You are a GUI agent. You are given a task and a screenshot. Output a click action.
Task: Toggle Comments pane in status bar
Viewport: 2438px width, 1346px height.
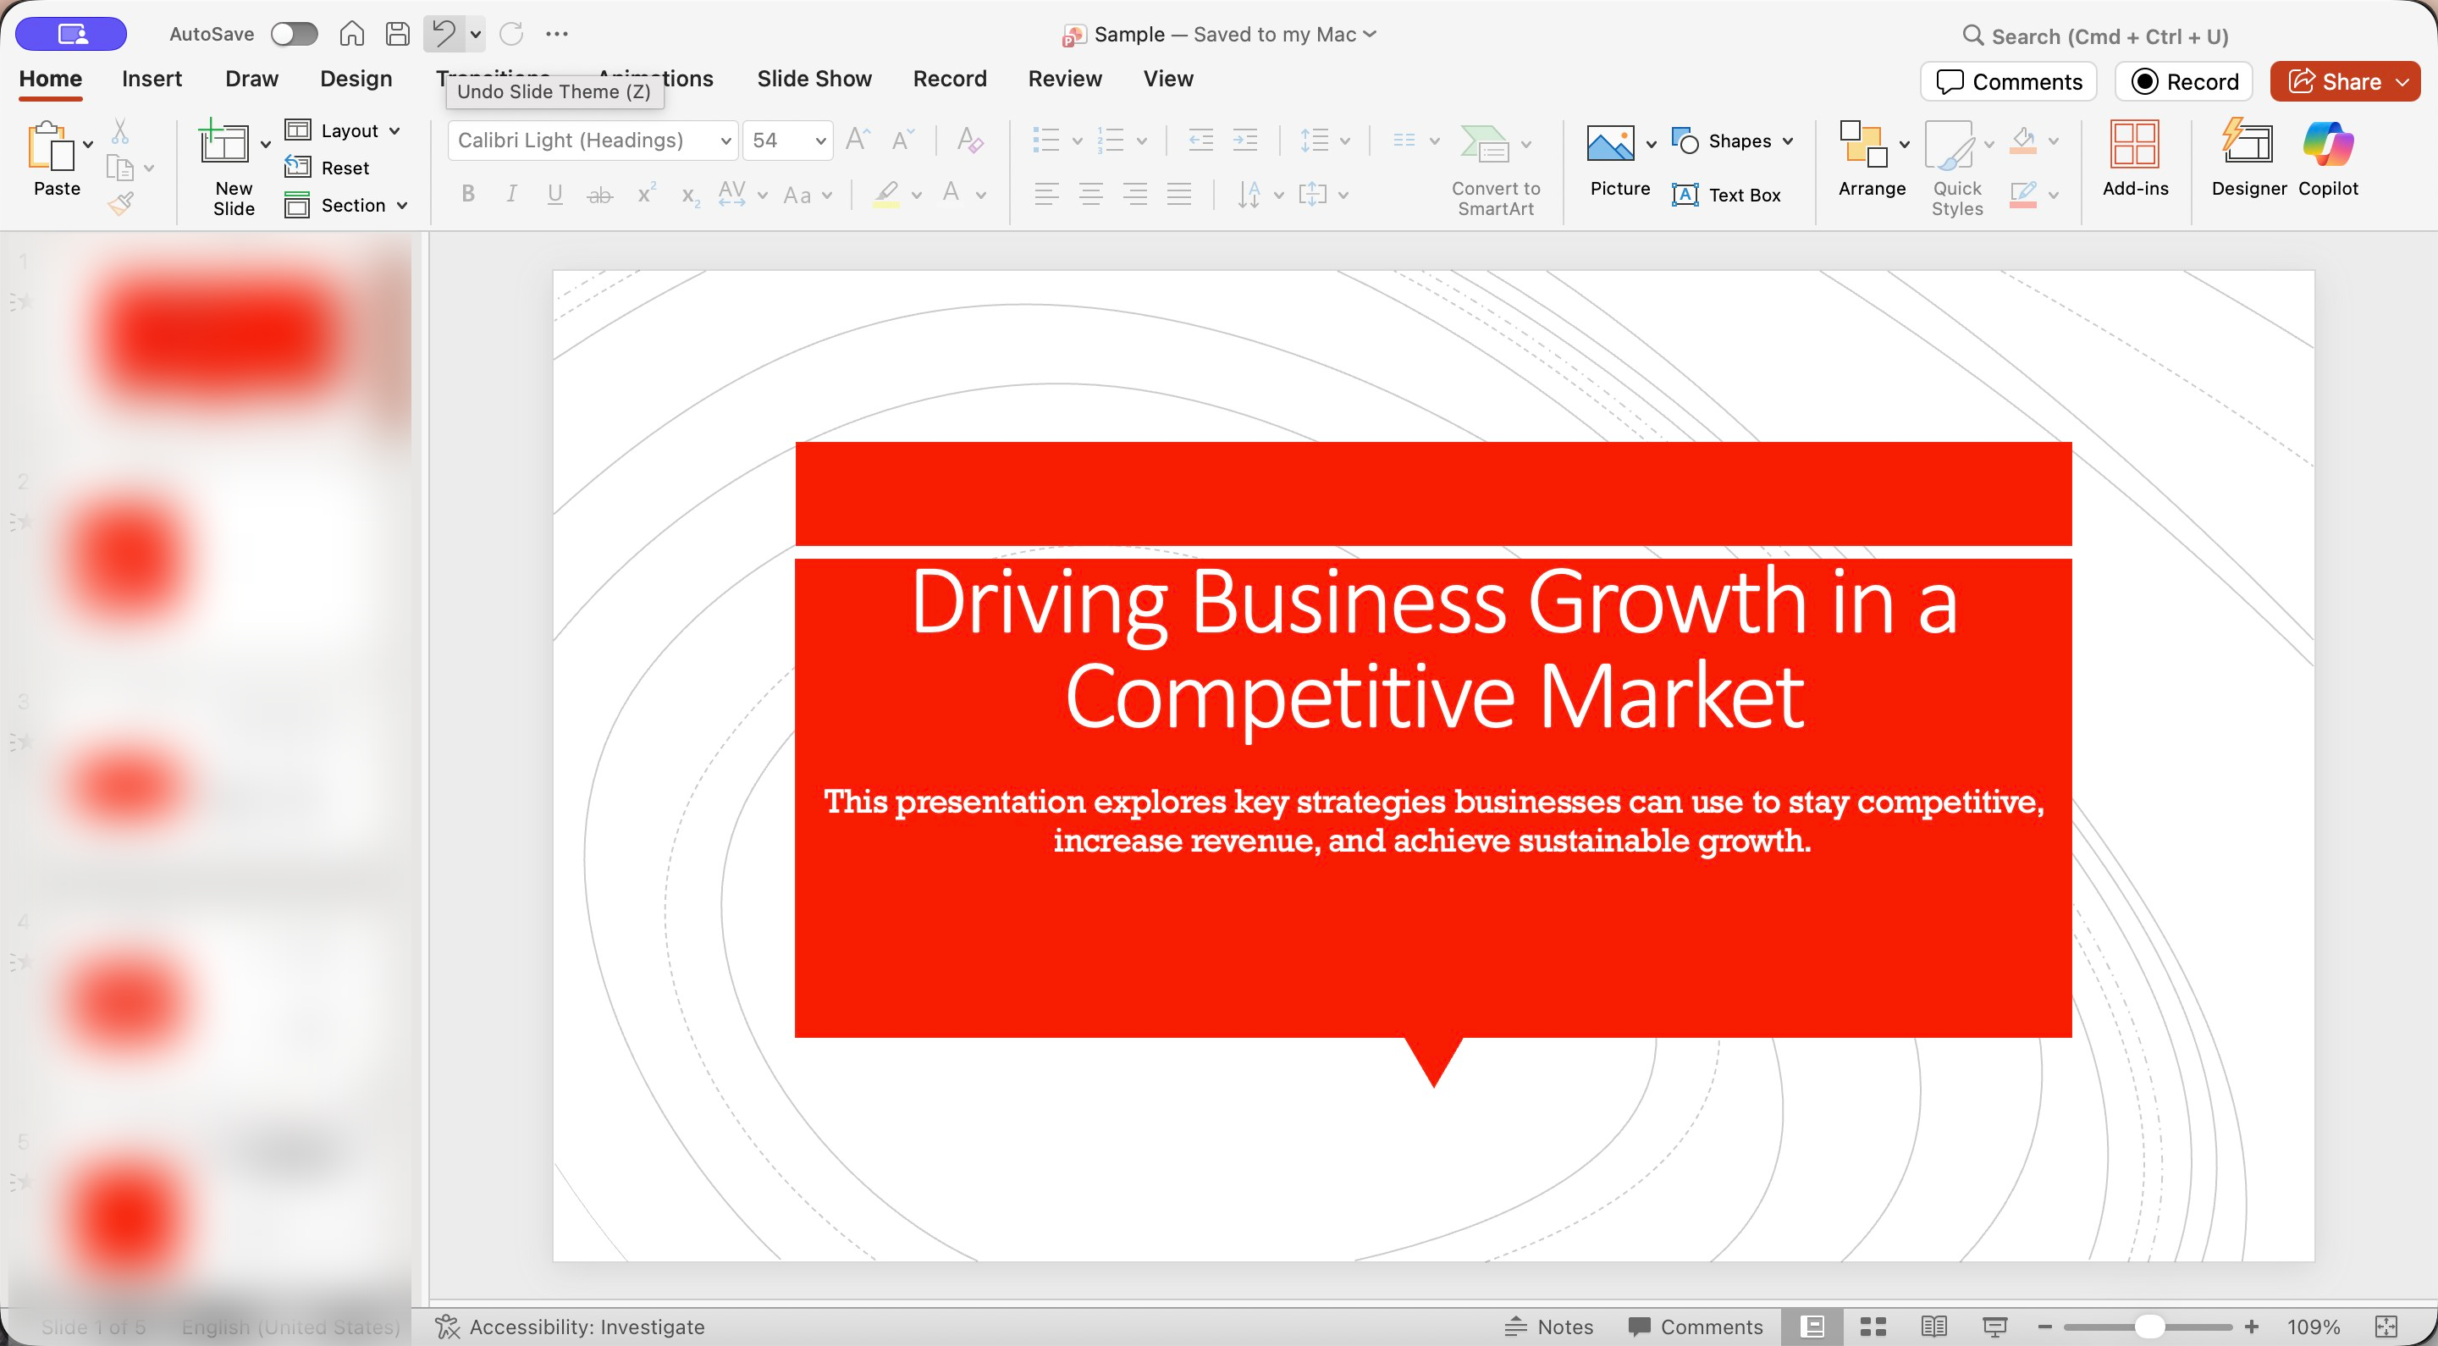click(x=1695, y=1327)
